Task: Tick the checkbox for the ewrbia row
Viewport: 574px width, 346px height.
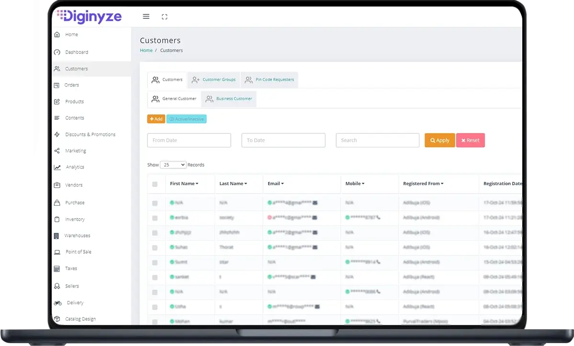Action: coord(155,218)
